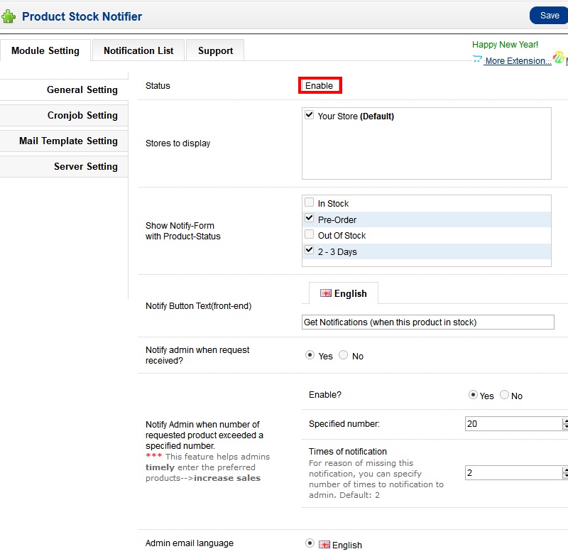Adjust the Times of notification spinner arrows
This screenshot has height=554, width=568.
tap(565, 472)
